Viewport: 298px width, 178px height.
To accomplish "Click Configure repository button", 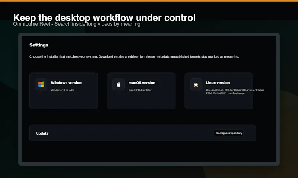I will [229, 133].
